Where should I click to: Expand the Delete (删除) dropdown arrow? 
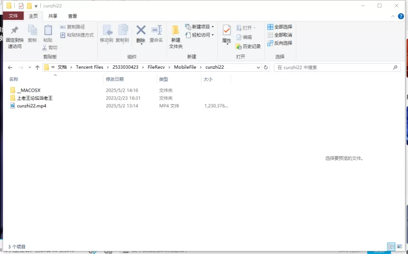141,44
